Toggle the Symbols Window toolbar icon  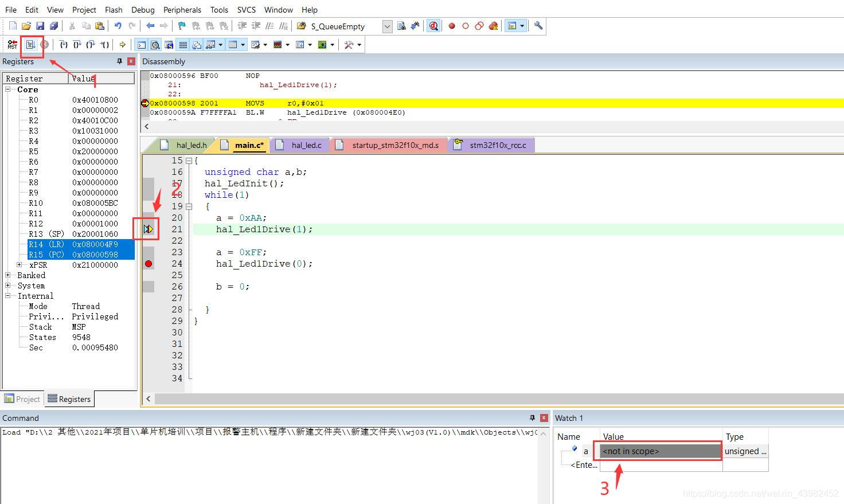(169, 45)
